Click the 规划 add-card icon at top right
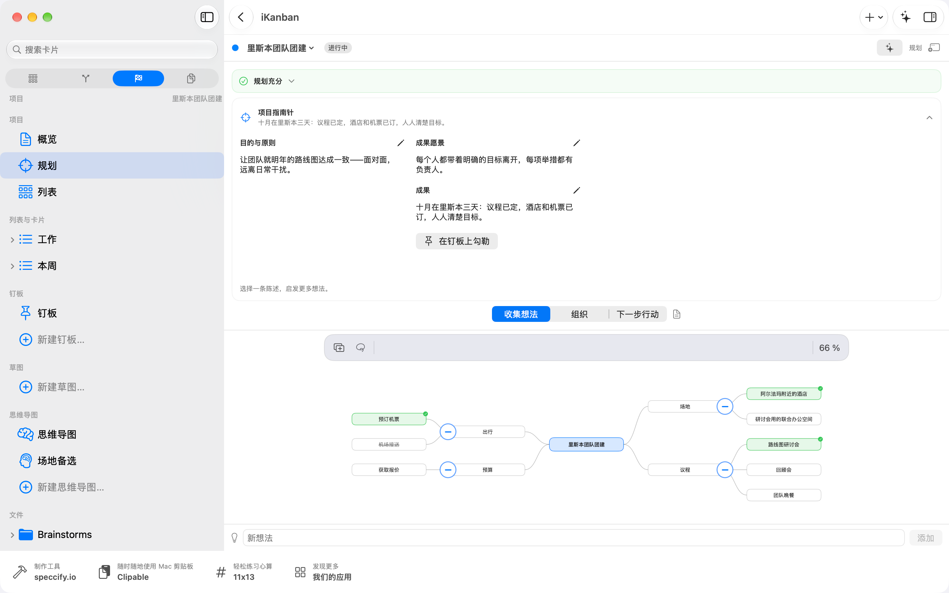Screen dimensions: 949x593 (934, 48)
